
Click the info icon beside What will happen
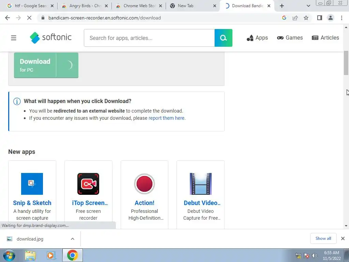pyautogui.click(x=17, y=101)
